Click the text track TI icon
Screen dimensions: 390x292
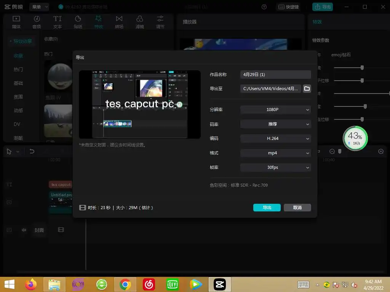point(9,184)
